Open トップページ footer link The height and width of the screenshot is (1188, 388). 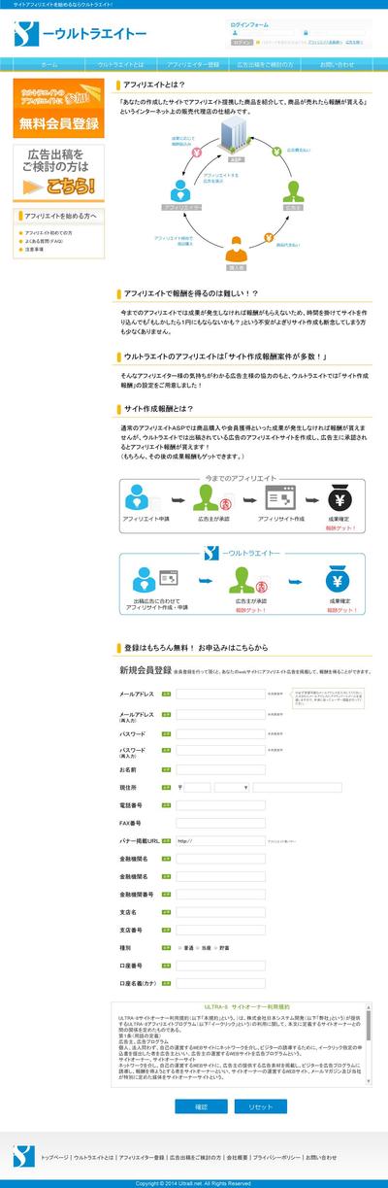(x=54, y=1158)
